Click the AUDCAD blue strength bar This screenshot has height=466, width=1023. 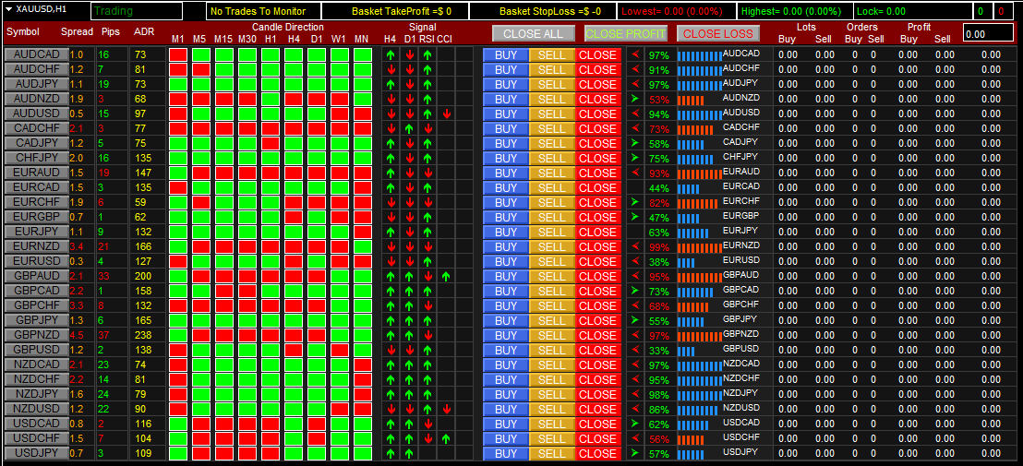[700, 56]
